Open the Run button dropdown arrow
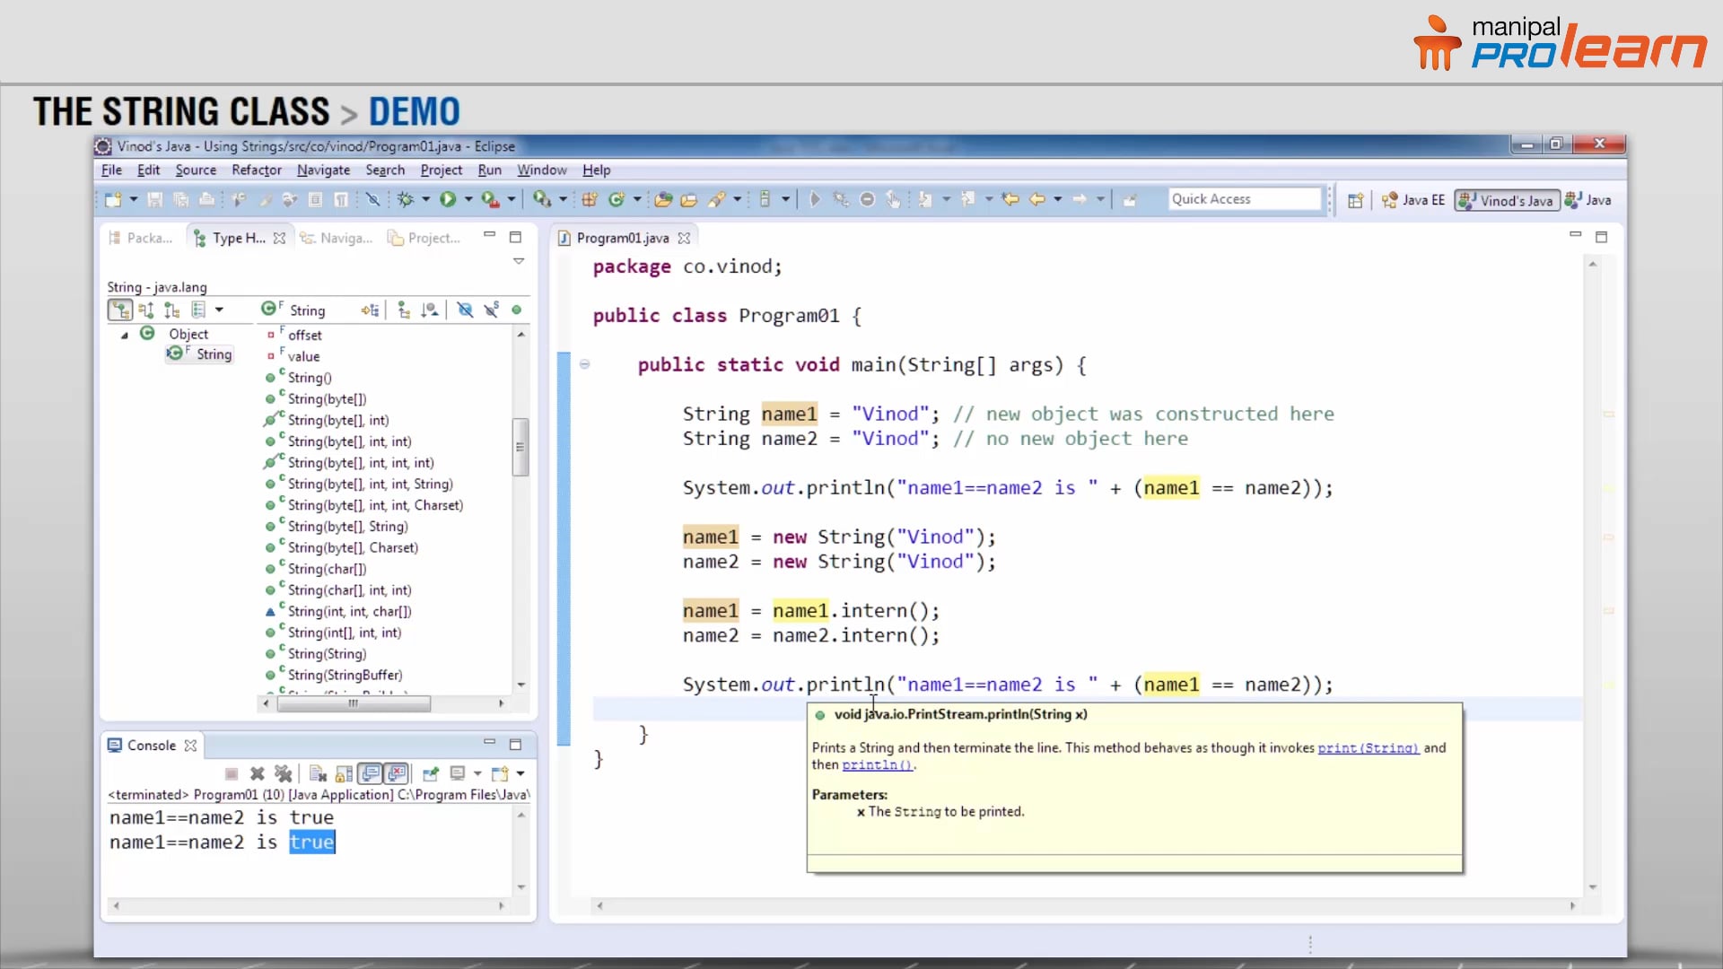 (x=468, y=199)
